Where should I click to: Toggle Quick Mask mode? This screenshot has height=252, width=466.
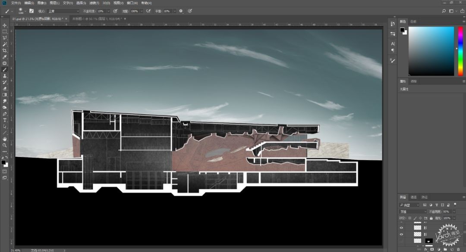coord(4,171)
